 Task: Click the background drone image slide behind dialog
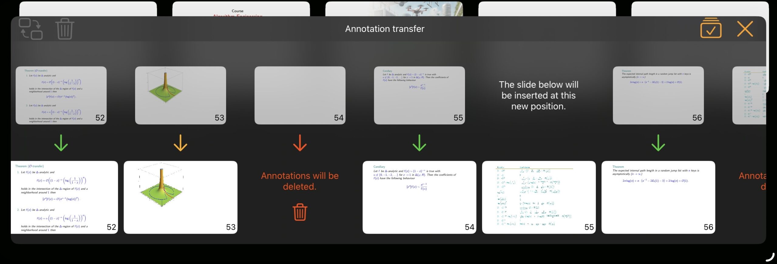[394, 9]
